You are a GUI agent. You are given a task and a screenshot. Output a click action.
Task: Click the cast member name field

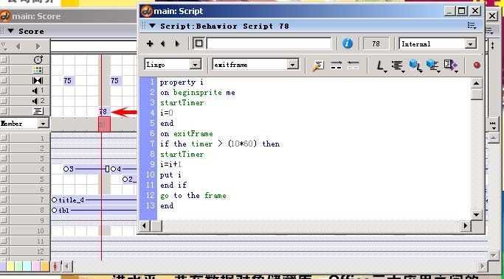tap(269, 43)
